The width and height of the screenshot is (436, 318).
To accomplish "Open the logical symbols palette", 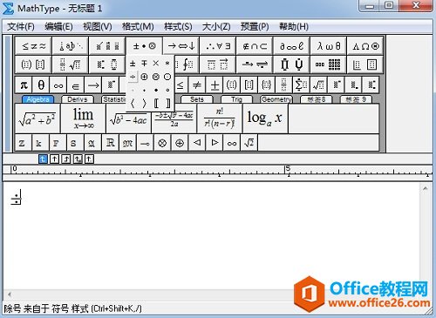I will click(218, 46).
